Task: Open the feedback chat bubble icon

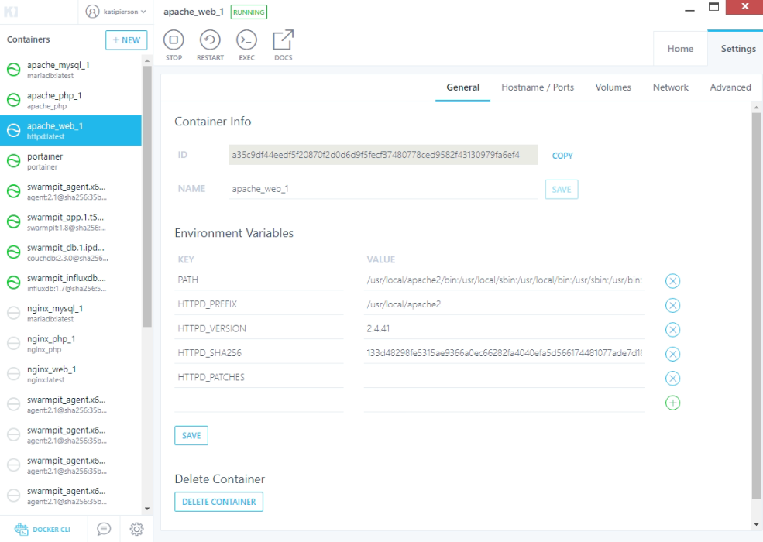Action: 104,529
